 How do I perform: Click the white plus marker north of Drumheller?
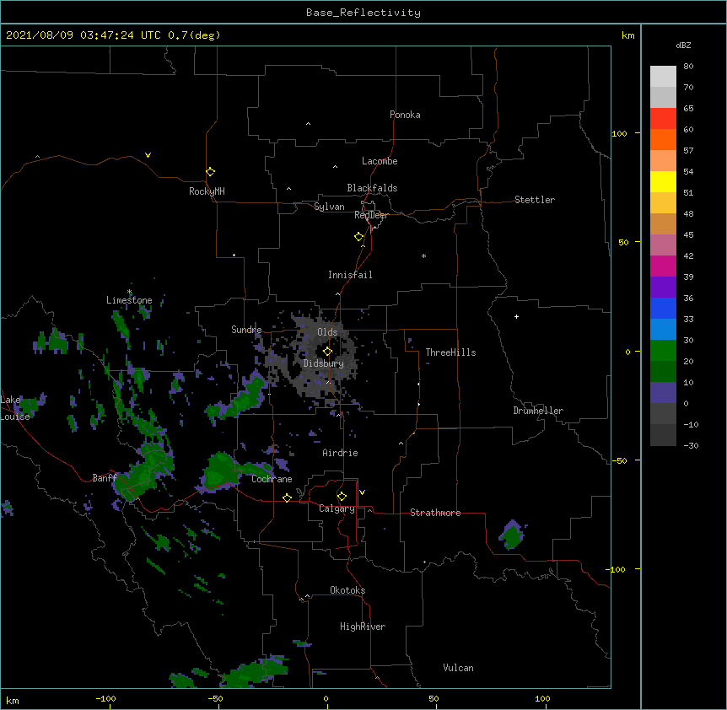pos(516,316)
